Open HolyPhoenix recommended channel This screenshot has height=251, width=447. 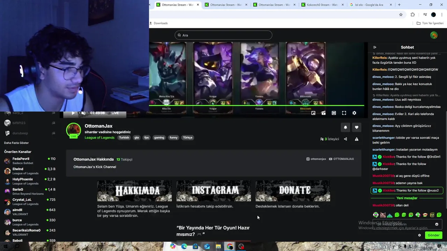coord(30,181)
